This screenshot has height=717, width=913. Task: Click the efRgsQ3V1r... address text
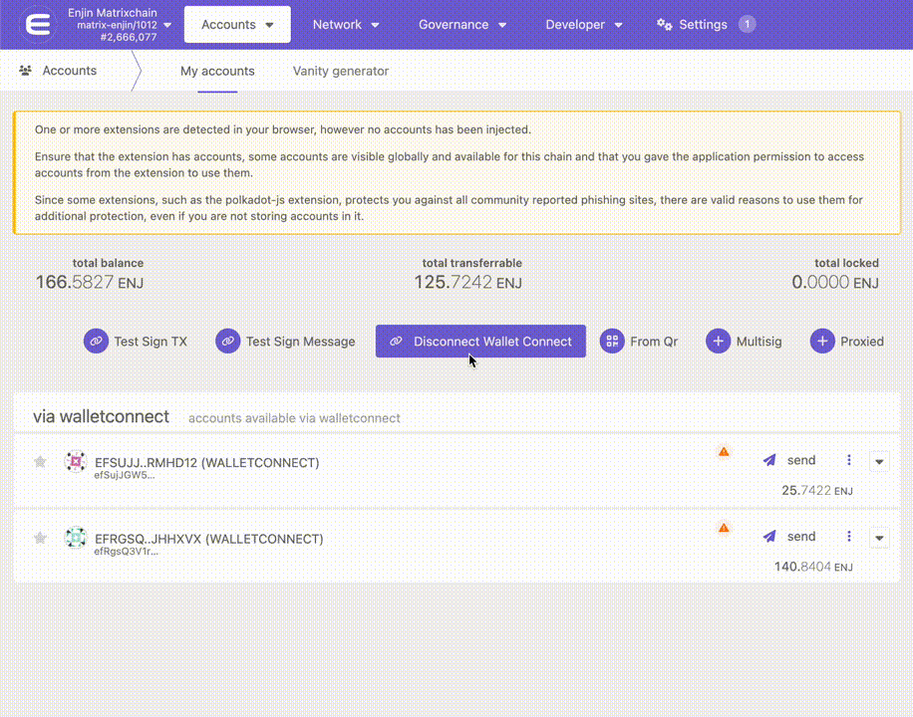pyautogui.click(x=127, y=551)
